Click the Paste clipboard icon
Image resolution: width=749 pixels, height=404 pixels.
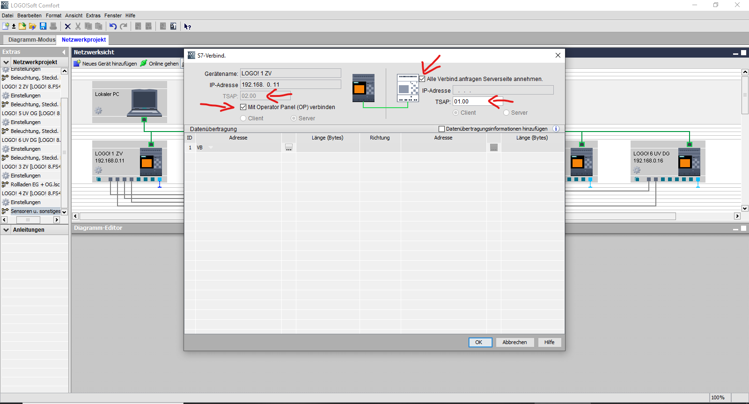tap(98, 26)
